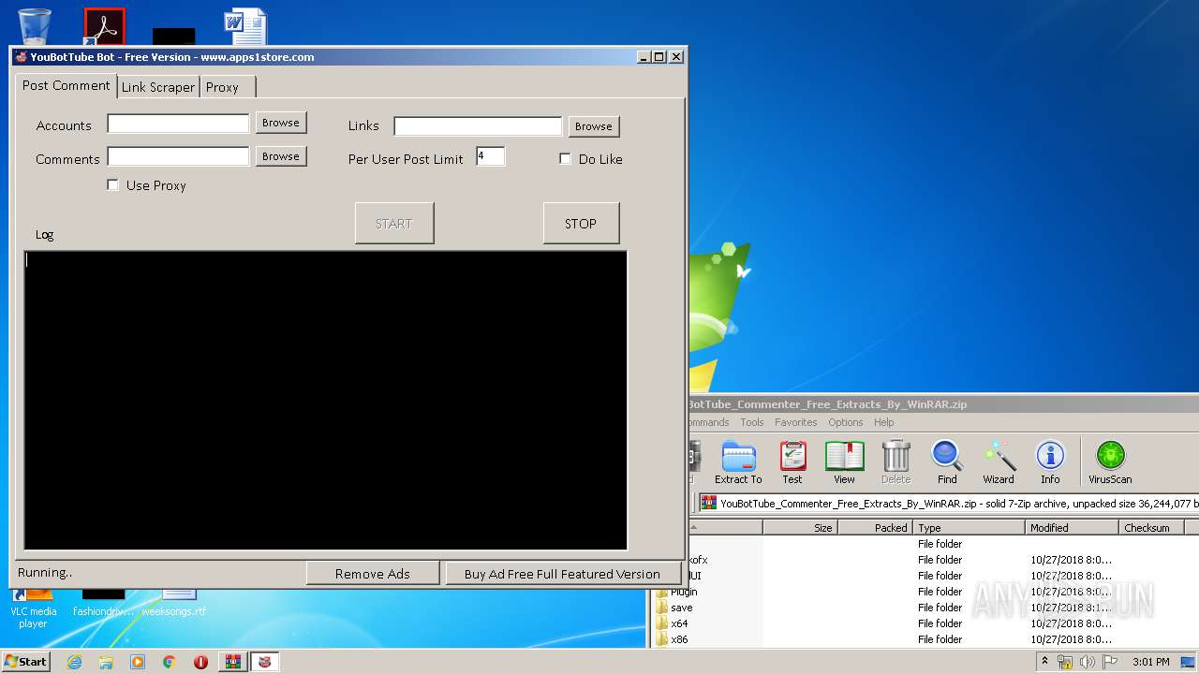Open Help menu in WinRAR
This screenshot has height=674, width=1199.
(883, 422)
